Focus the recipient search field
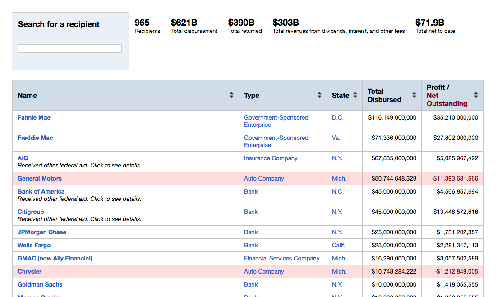Image resolution: width=502 pixels, height=297 pixels. (x=70, y=48)
